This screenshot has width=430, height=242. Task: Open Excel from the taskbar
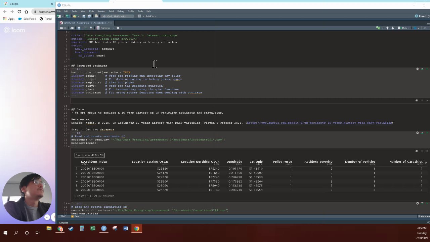[93, 229]
